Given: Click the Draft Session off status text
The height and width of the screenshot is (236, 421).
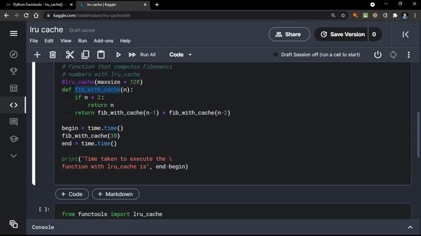Looking at the screenshot, I should pos(320,54).
